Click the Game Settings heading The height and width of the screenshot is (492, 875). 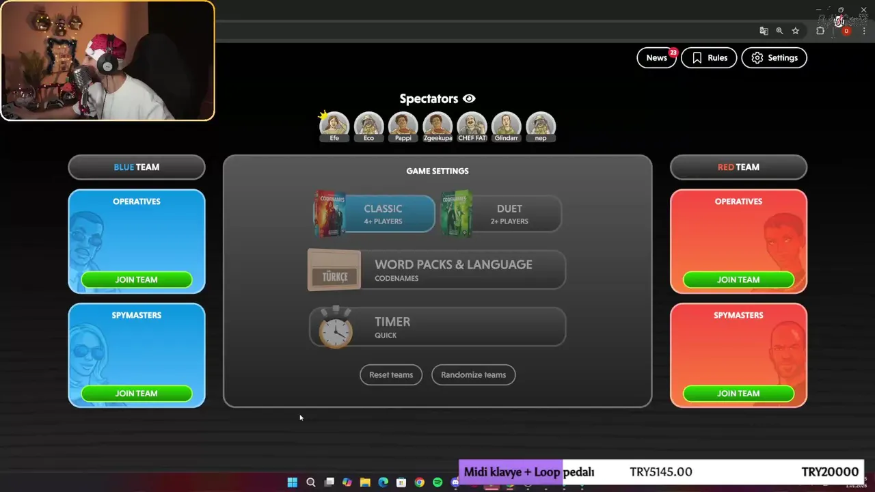(x=437, y=171)
